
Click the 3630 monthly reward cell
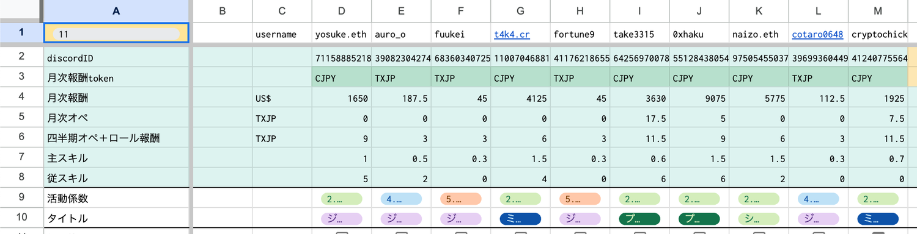639,97
